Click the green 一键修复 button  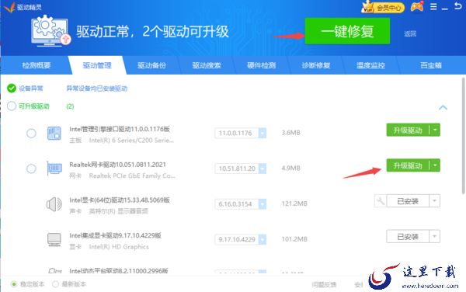(347, 31)
